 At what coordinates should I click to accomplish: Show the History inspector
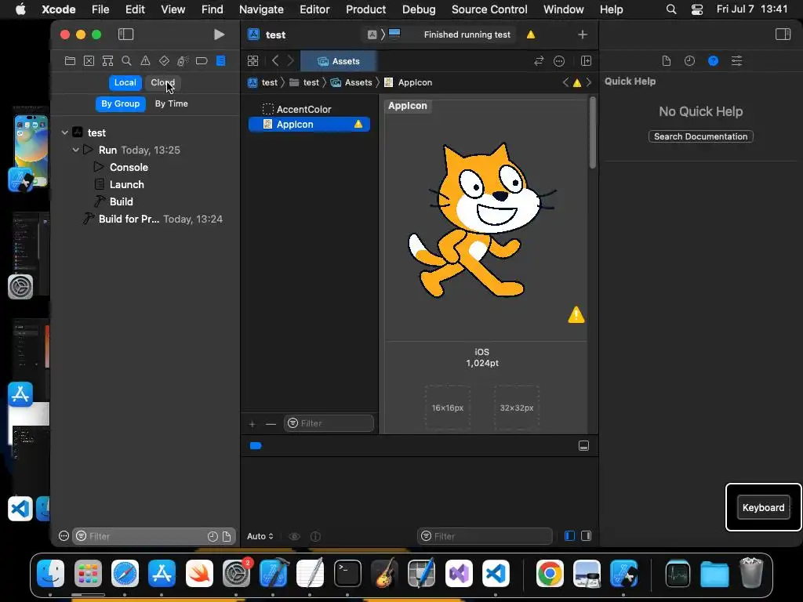click(690, 61)
